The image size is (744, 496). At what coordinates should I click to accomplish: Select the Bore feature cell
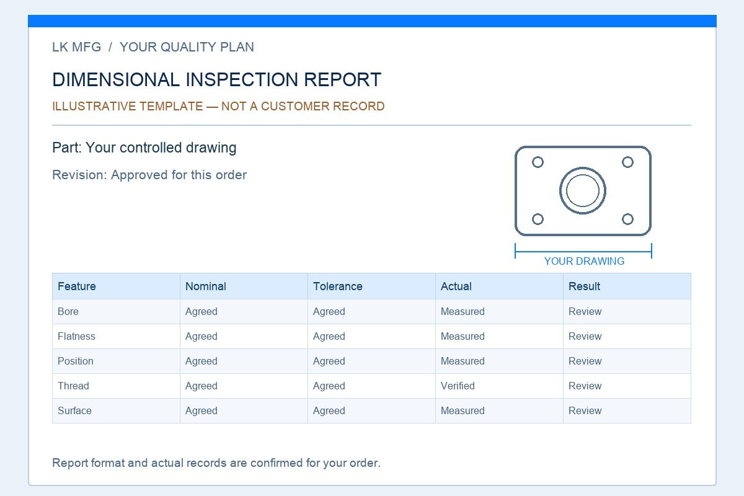116,312
